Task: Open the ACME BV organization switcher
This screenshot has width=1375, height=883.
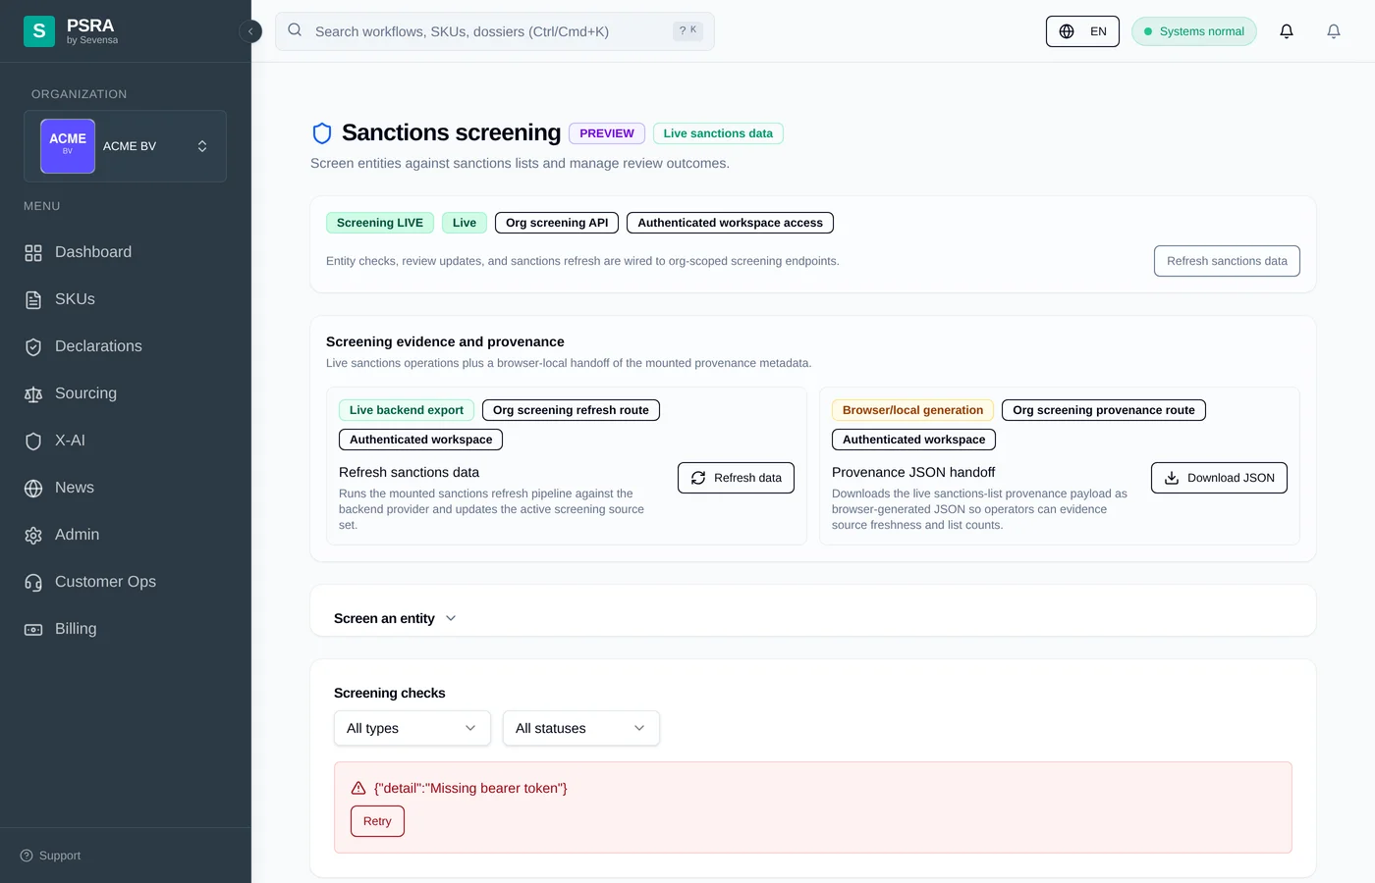Action: 125,145
